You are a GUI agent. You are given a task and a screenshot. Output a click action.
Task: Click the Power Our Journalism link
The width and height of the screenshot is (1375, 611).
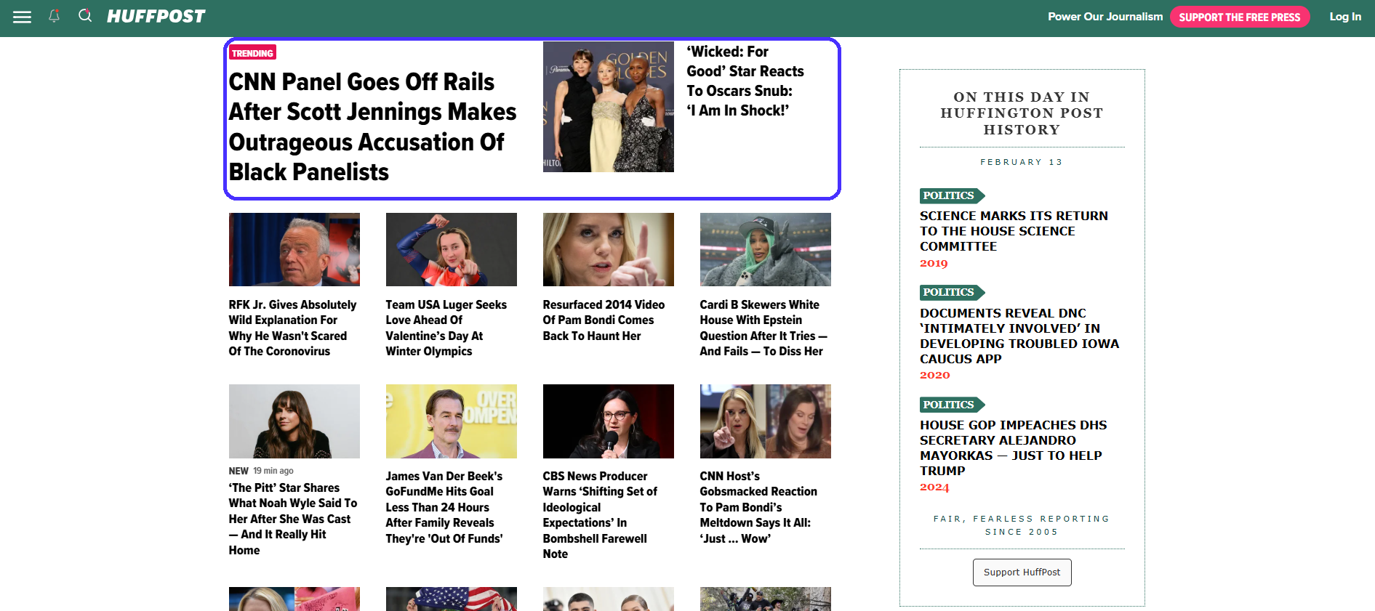coord(1105,17)
